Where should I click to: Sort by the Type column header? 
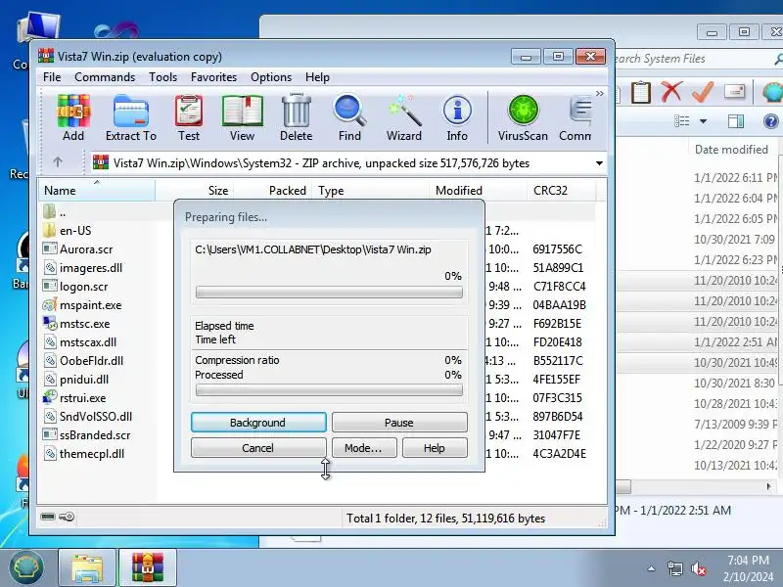371,190
